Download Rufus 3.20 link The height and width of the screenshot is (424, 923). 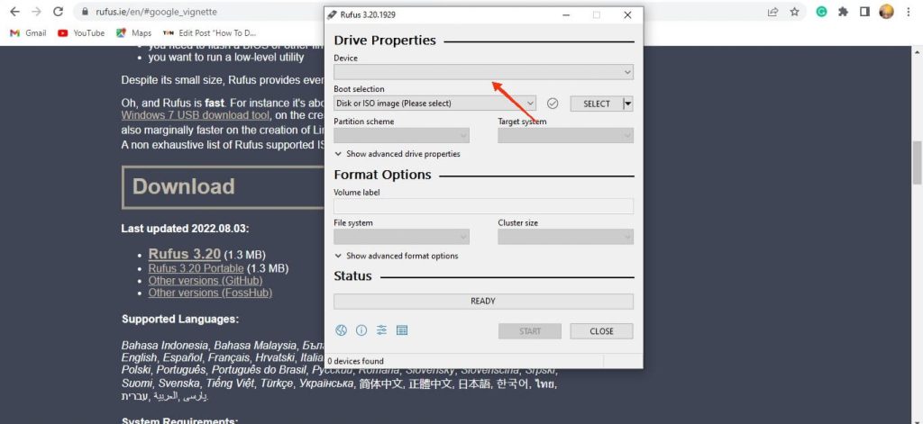pos(184,254)
